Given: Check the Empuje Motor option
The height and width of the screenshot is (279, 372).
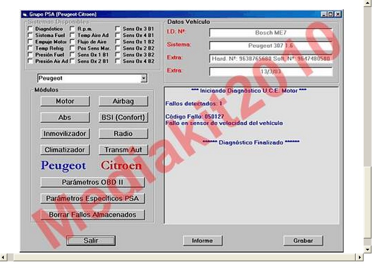Looking at the screenshot, I should 30,42.
